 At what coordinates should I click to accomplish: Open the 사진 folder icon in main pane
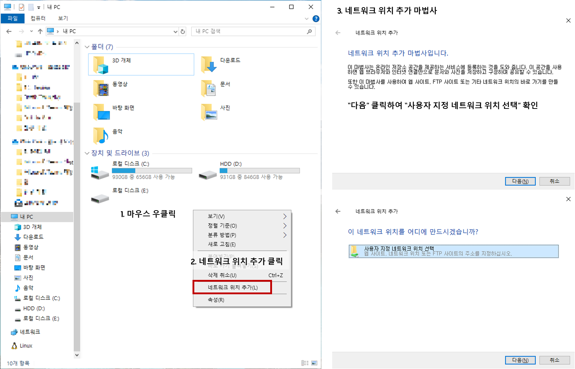(x=209, y=112)
